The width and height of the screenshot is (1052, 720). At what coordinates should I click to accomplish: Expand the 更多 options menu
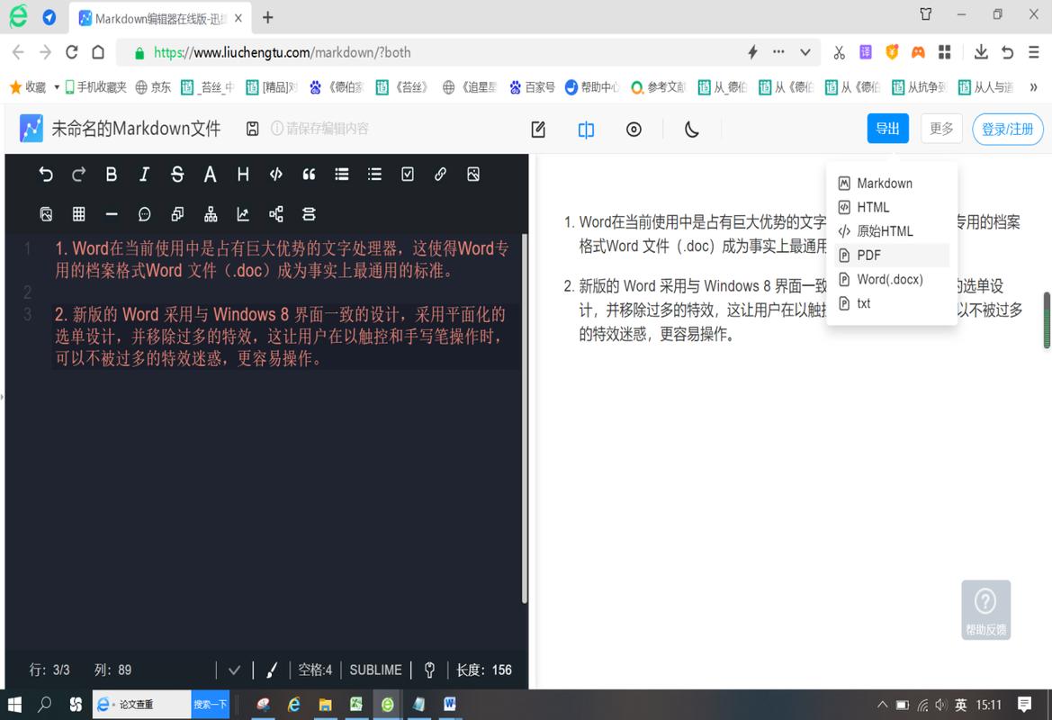[941, 129]
